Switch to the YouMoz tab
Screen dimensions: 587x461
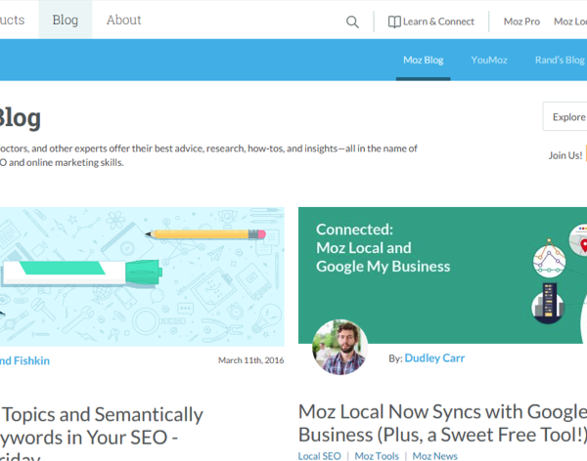pyautogui.click(x=489, y=60)
